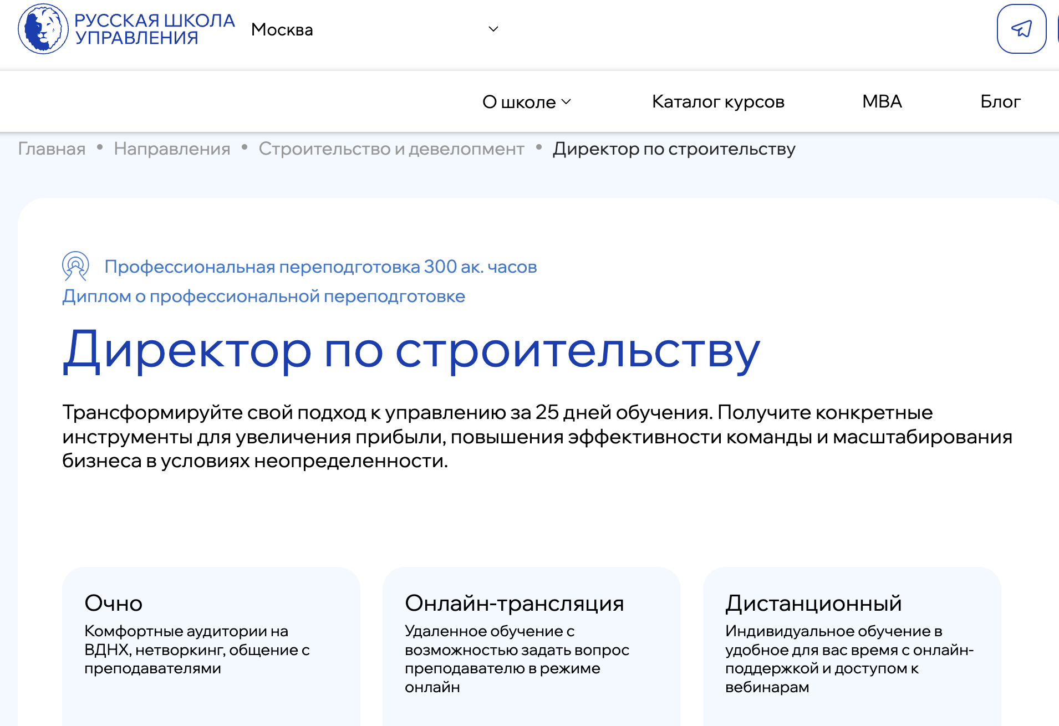1059x726 pixels.
Task: Open 'Каталог курсов' in navigation
Action: 718,102
